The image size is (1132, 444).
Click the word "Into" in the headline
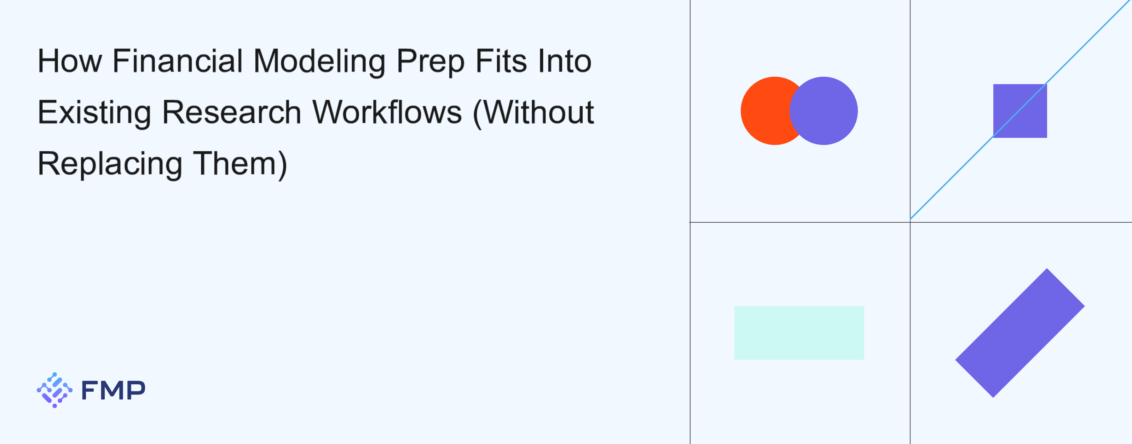click(565, 61)
